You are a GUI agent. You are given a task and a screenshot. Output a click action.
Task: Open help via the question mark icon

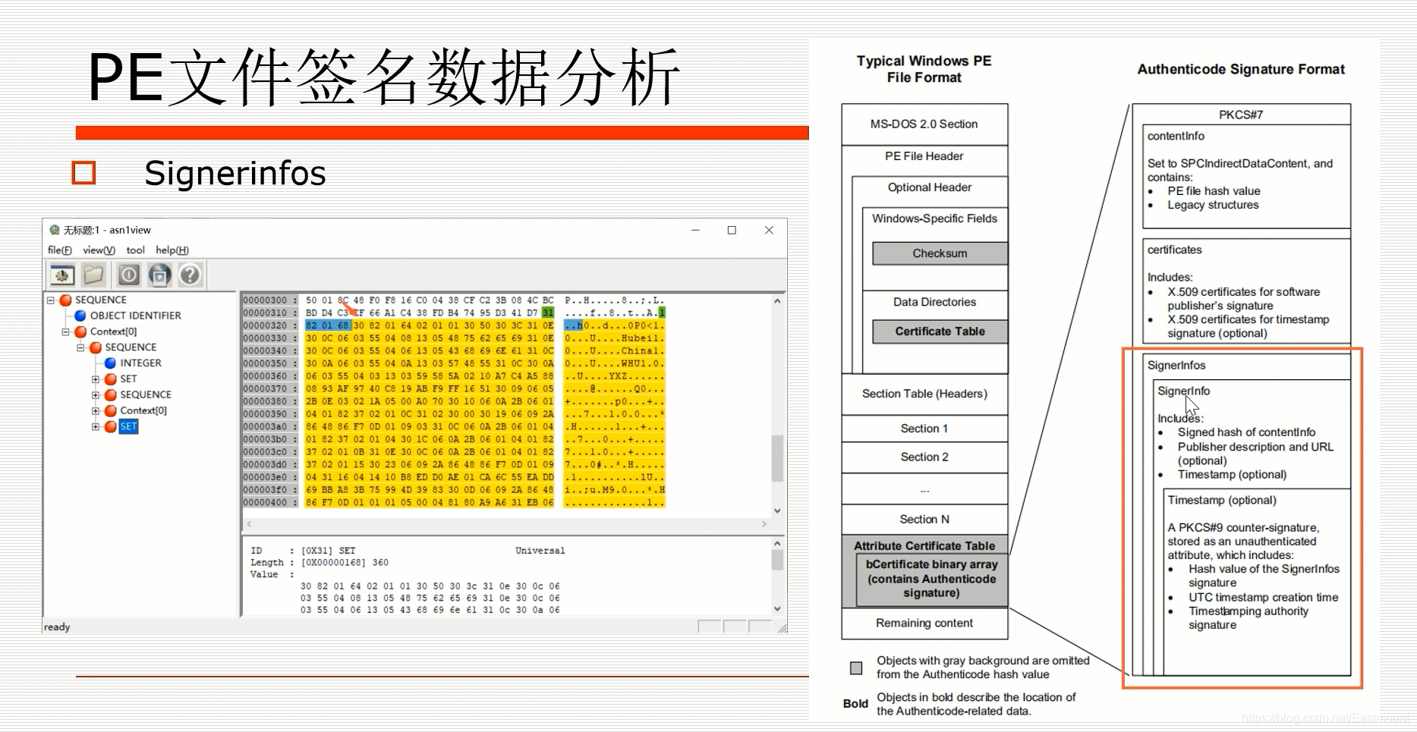[x=190, y=275]
